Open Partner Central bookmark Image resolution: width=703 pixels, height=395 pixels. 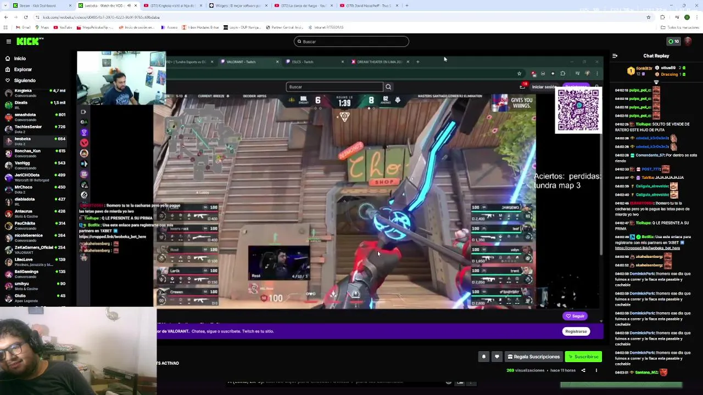284,27
